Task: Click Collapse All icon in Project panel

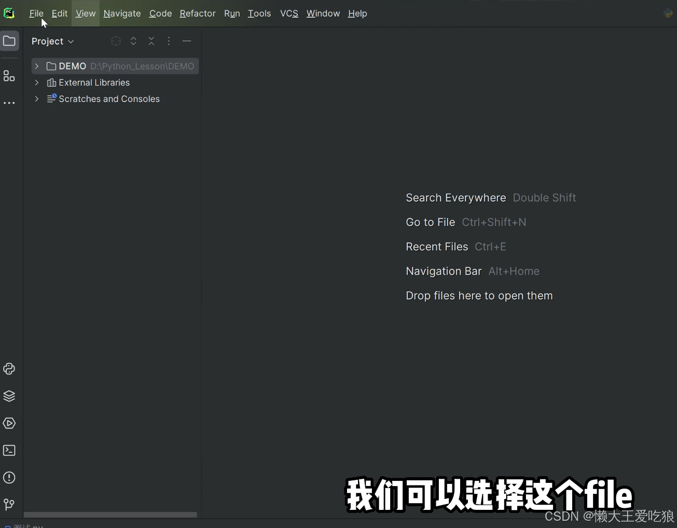Action: tap(151, 41)
